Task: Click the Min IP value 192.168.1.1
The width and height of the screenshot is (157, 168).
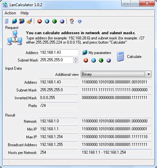Action: (x=59, y=129)
